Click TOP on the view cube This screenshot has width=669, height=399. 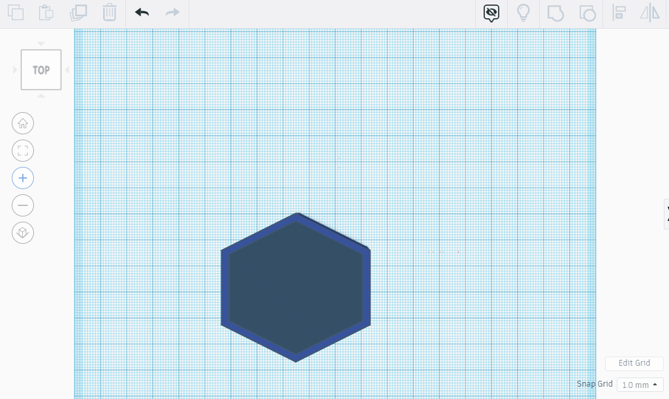point(41,69)
